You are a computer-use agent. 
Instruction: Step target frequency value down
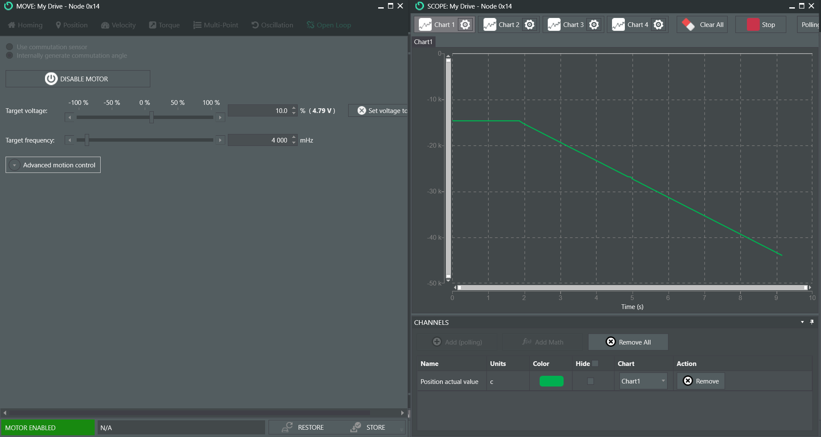[x=294, y=143]
